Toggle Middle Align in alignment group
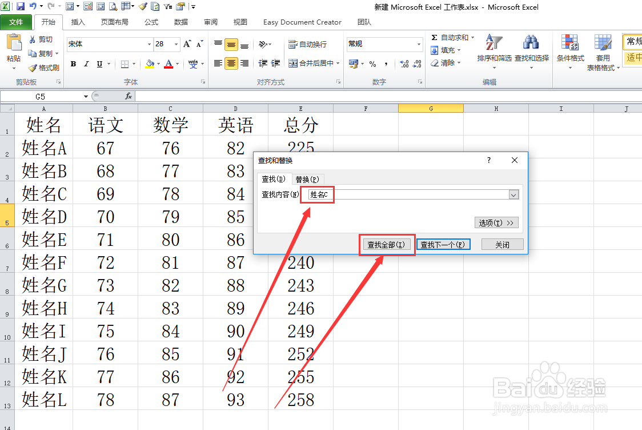642x430 pixels. click(231, 44)
